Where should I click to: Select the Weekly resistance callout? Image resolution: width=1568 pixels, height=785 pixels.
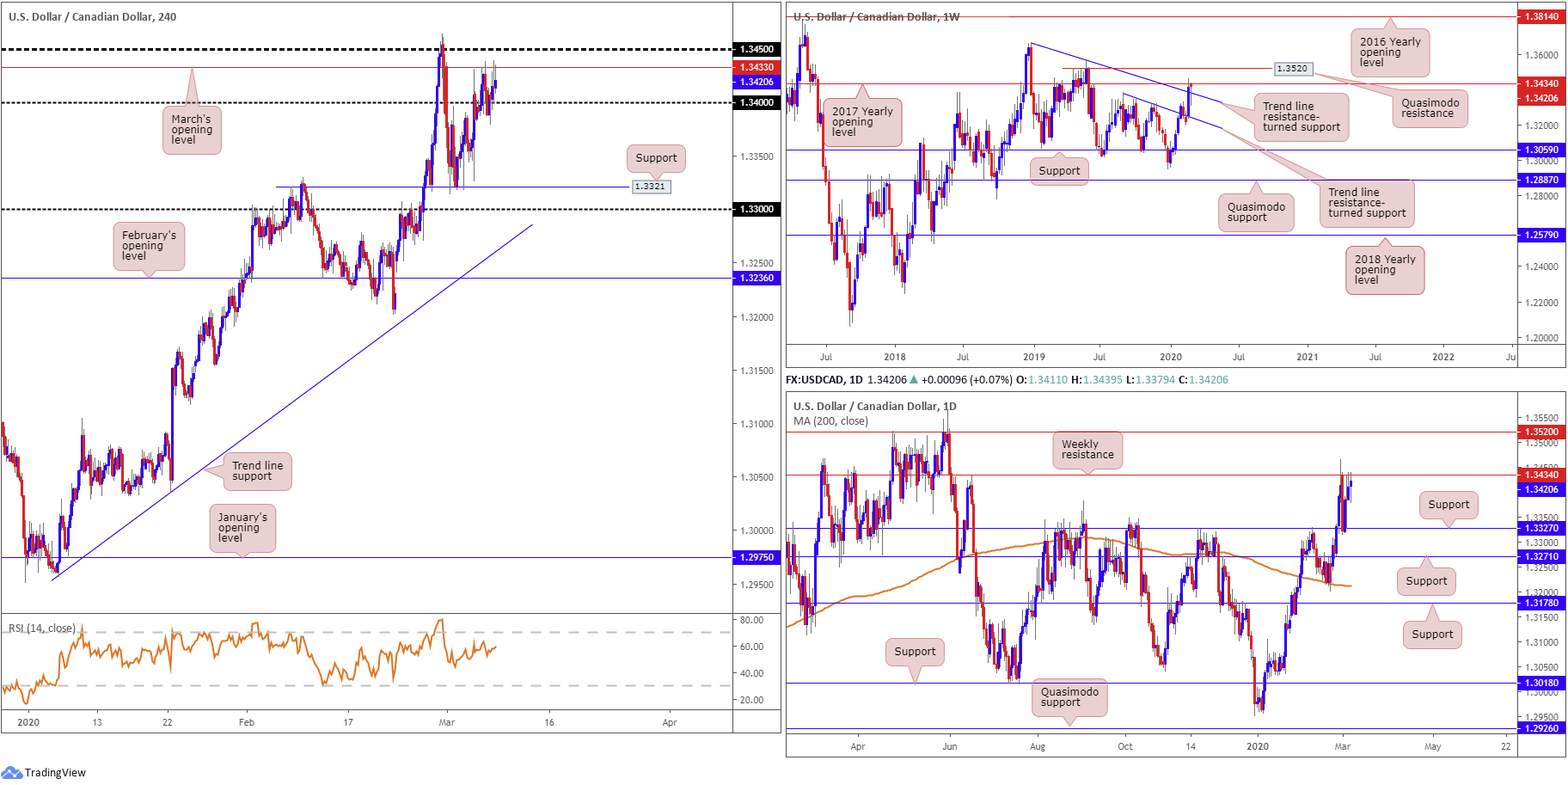[x=1087, y=450]
